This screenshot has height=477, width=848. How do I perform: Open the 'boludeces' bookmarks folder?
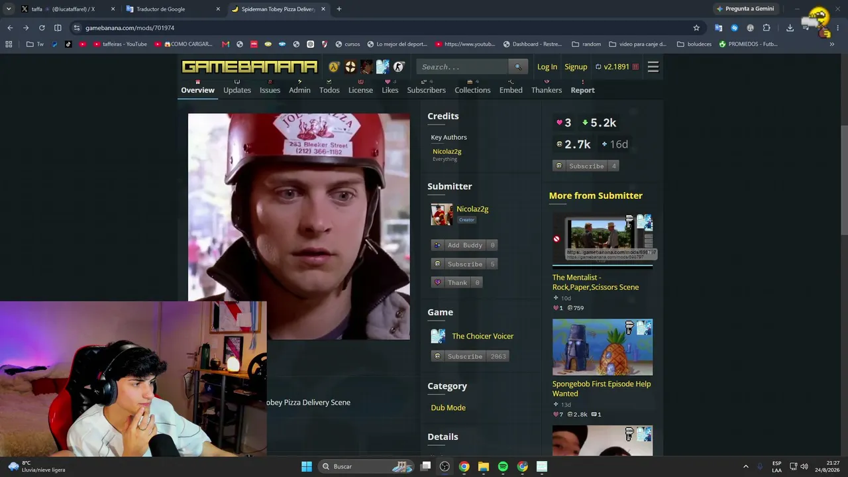tap(694, 44)
